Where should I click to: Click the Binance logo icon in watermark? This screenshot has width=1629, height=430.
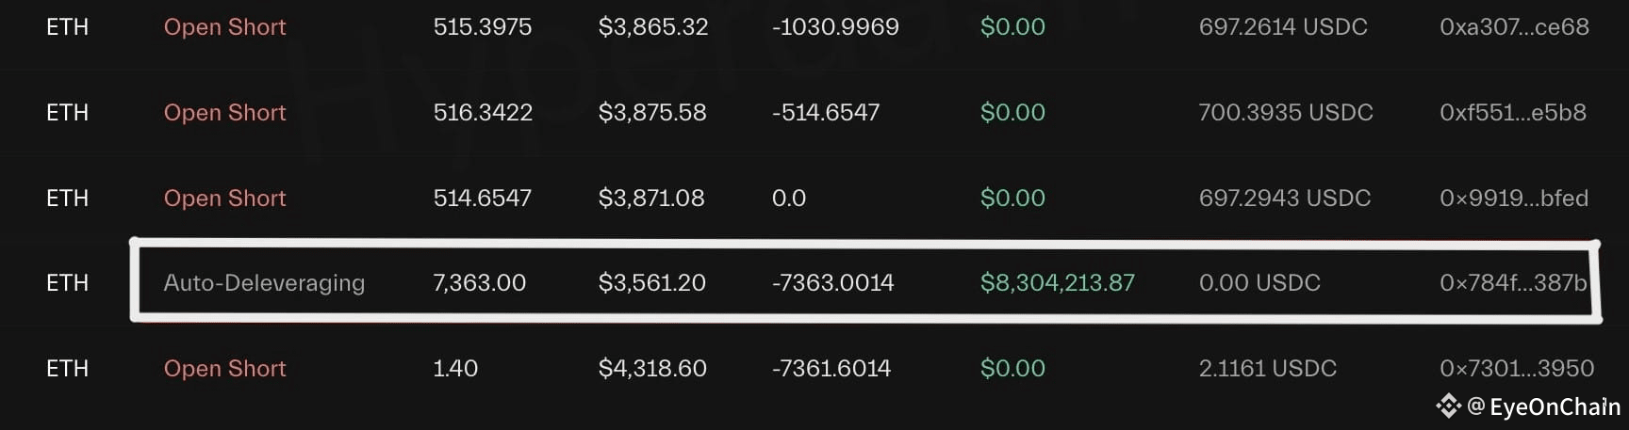[1448, 406]
